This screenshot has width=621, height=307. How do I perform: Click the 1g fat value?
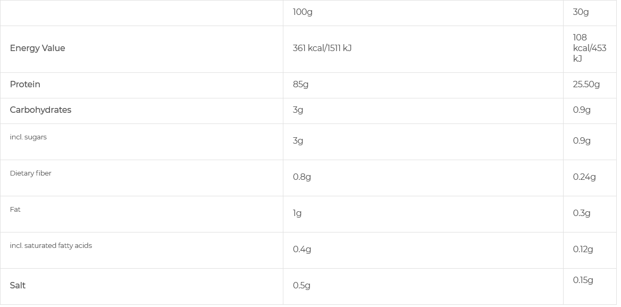click(x=297, y=213)
